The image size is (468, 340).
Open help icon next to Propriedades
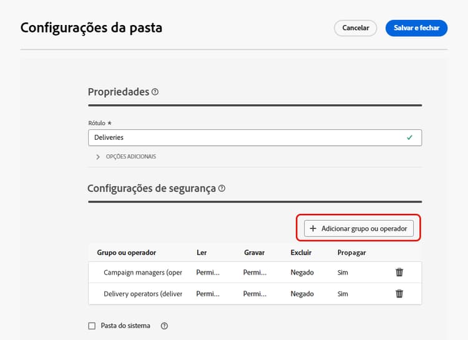click(x=155, y=92)
